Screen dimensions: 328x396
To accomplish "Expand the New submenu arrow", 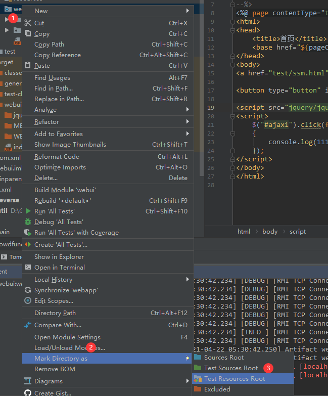I will pos(188,11).
